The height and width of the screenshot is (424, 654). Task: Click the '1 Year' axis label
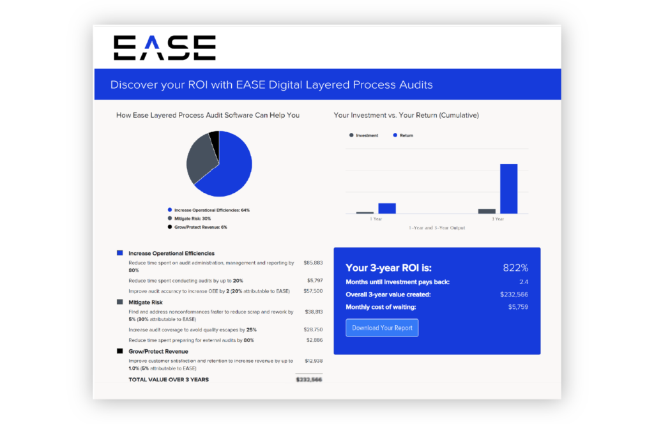tap(376, 219)
